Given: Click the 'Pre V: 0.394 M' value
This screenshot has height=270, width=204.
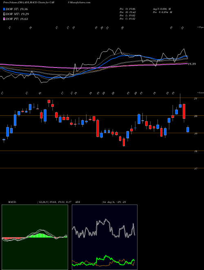Looking at the screenshot, I should (x=162, y=12).
